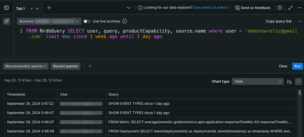Viewport: 304px width, 137px height.
Task: Open the Tab 1 chevron menu
Action: 32,9
